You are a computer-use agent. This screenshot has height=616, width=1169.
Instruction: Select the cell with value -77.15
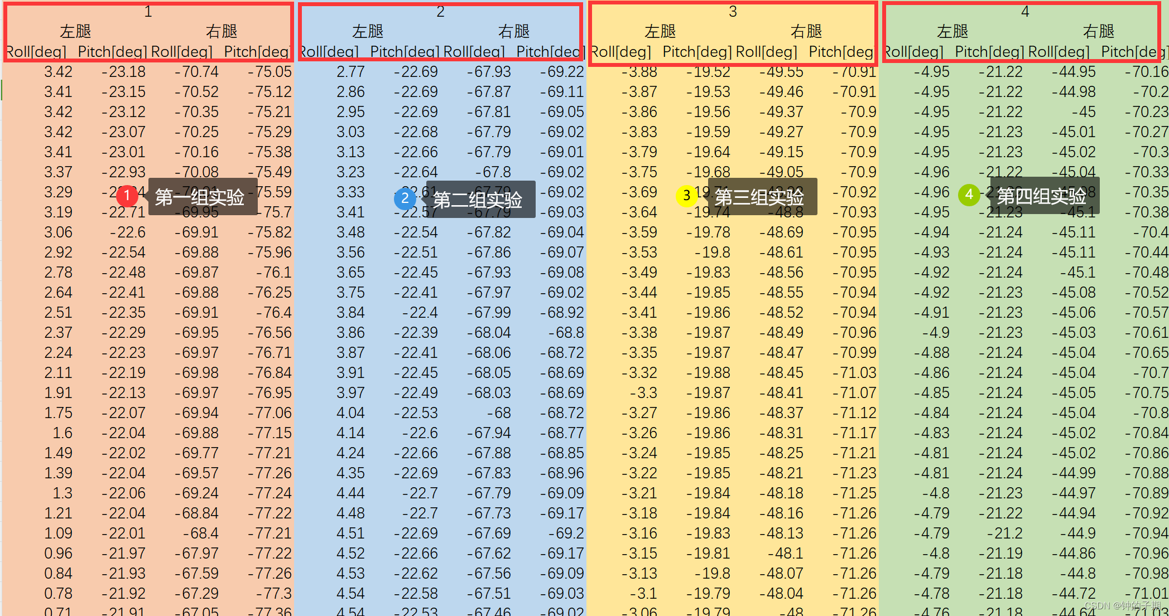tap(270, 433)
